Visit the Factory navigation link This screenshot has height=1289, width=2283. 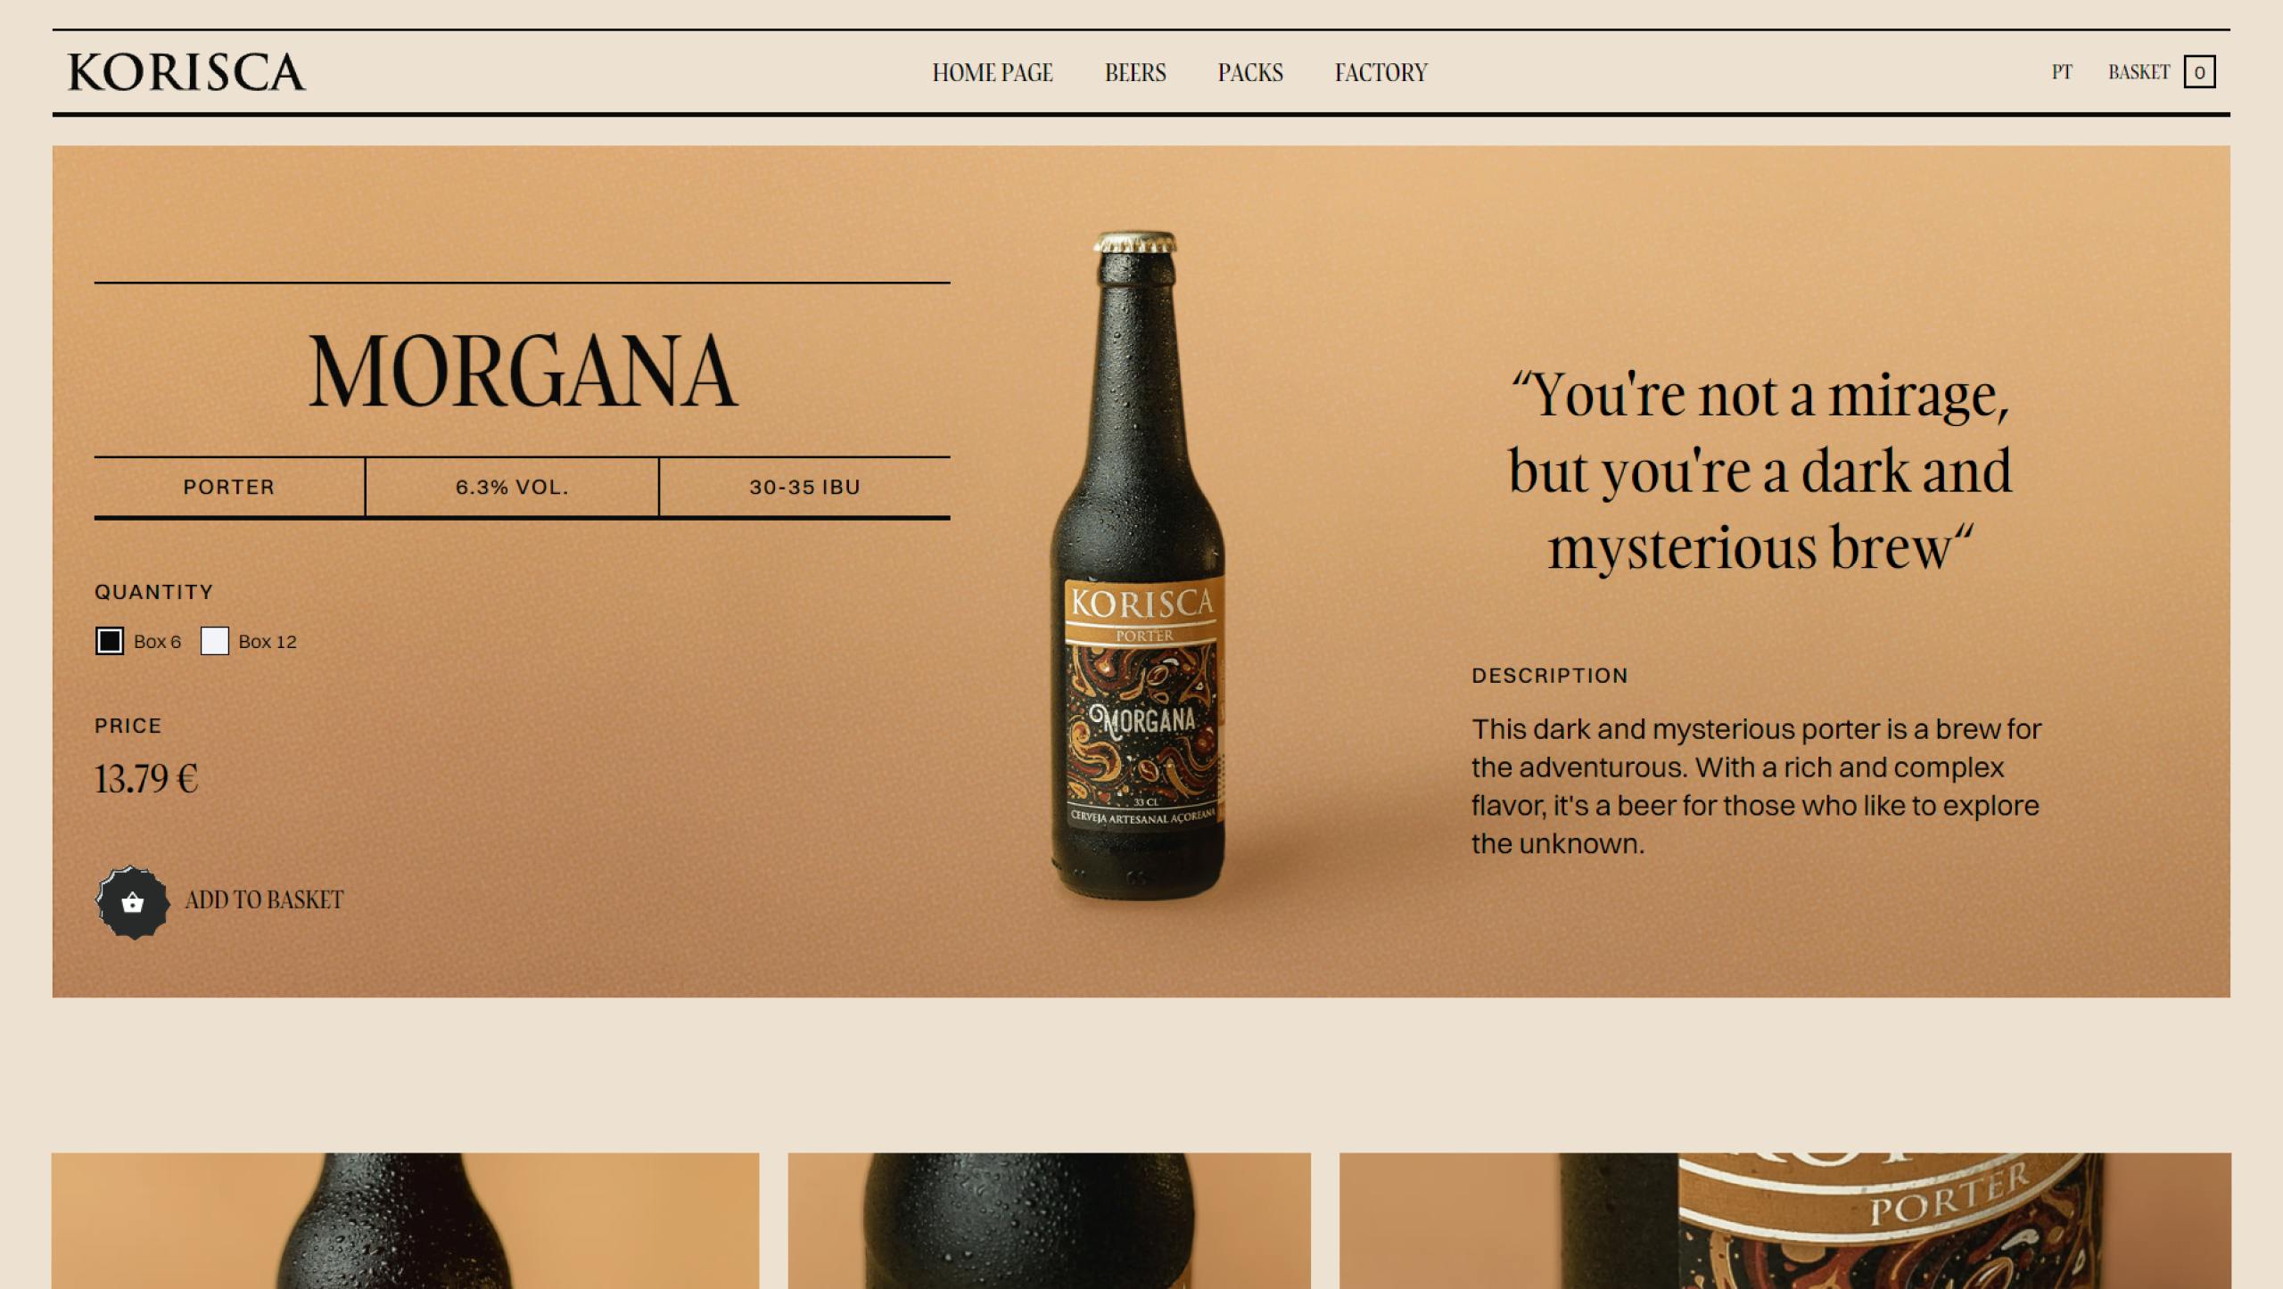1381,72
